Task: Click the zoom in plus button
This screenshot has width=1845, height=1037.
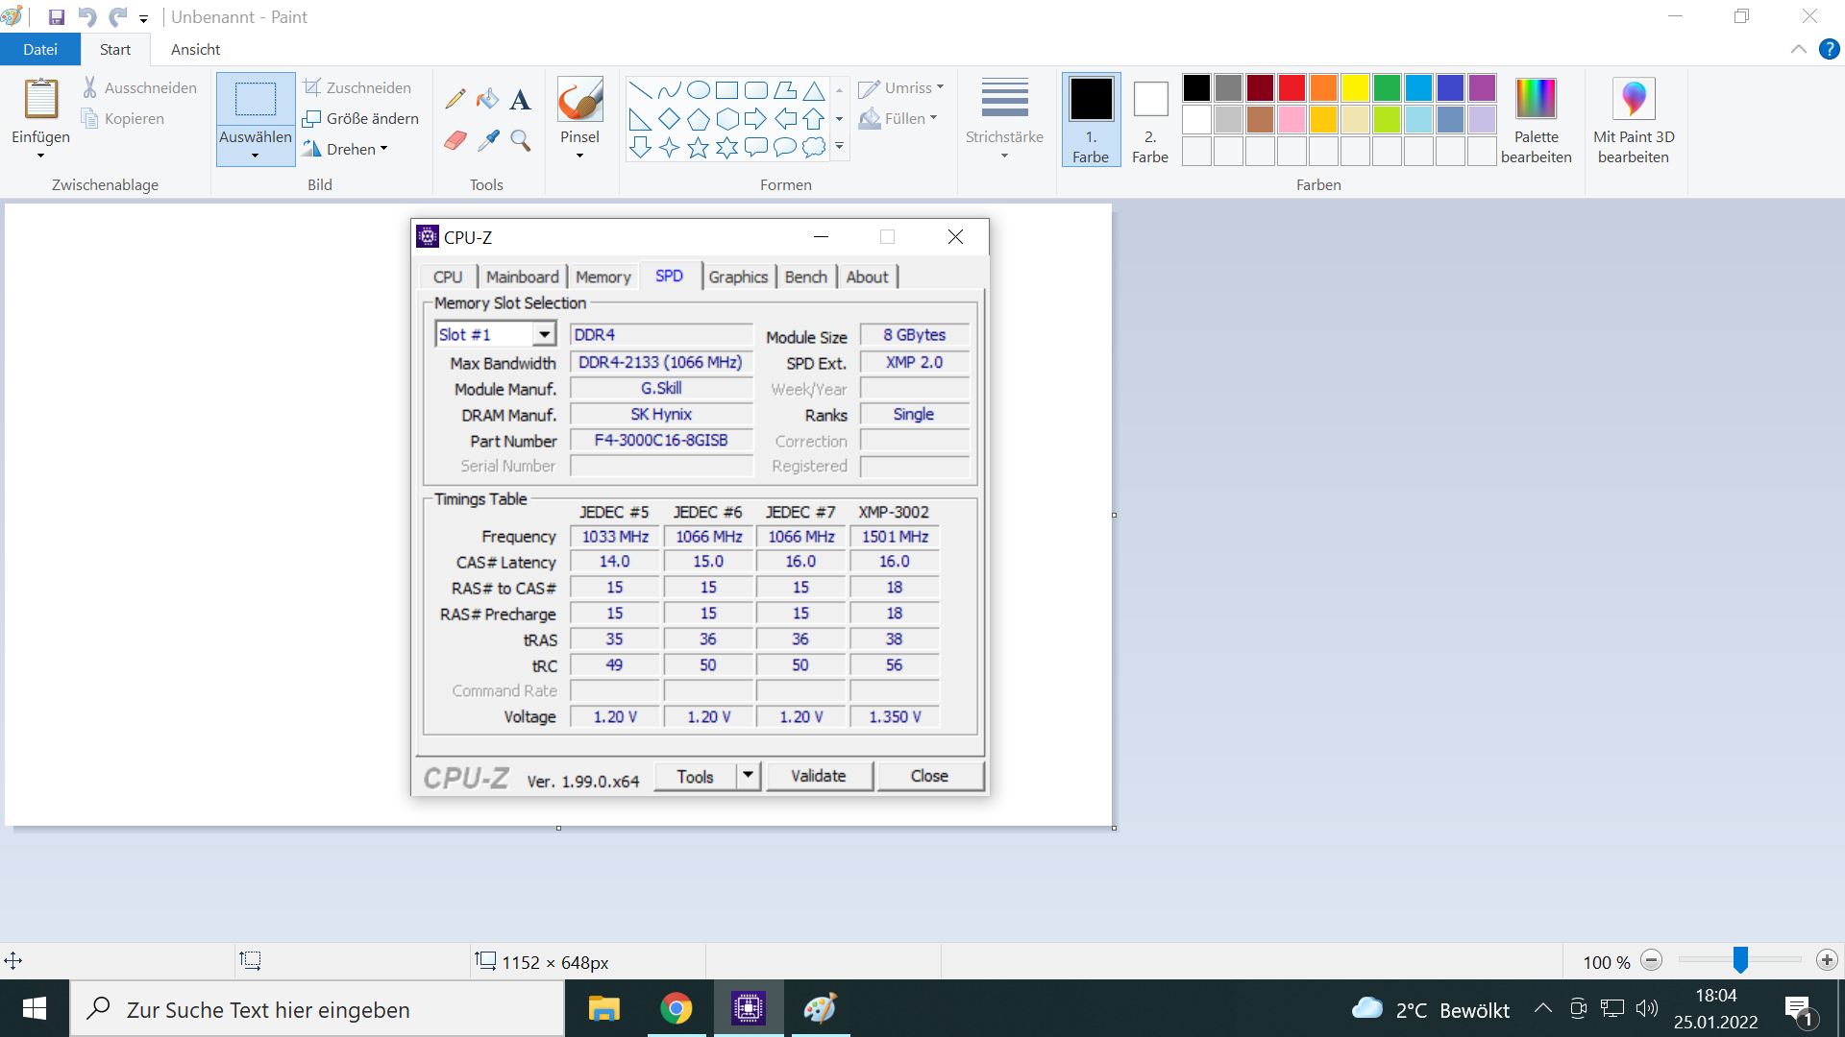Action: point(1827,960)
